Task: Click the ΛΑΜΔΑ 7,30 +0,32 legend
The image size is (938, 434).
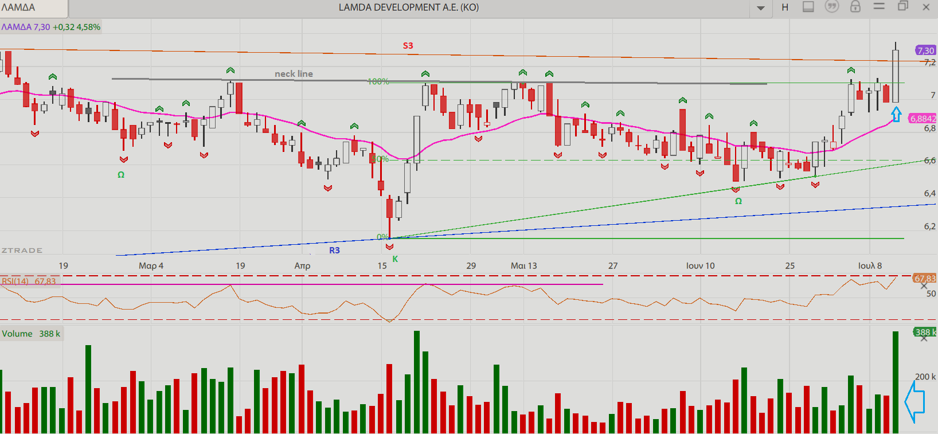Action: 50,27
